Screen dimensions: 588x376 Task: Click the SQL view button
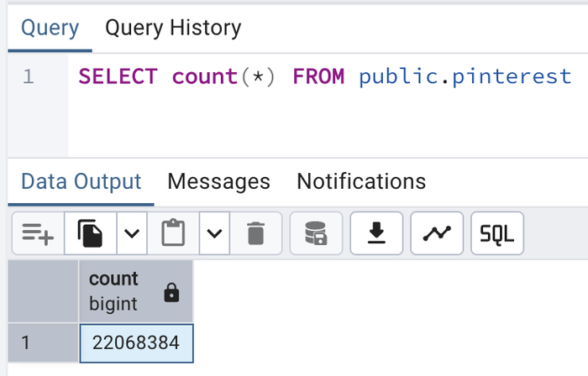coord(497,232)
